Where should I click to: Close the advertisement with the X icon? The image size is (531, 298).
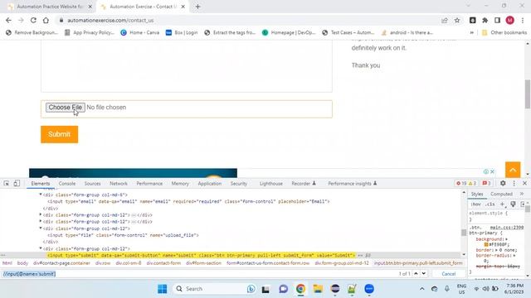pos(492,171)
